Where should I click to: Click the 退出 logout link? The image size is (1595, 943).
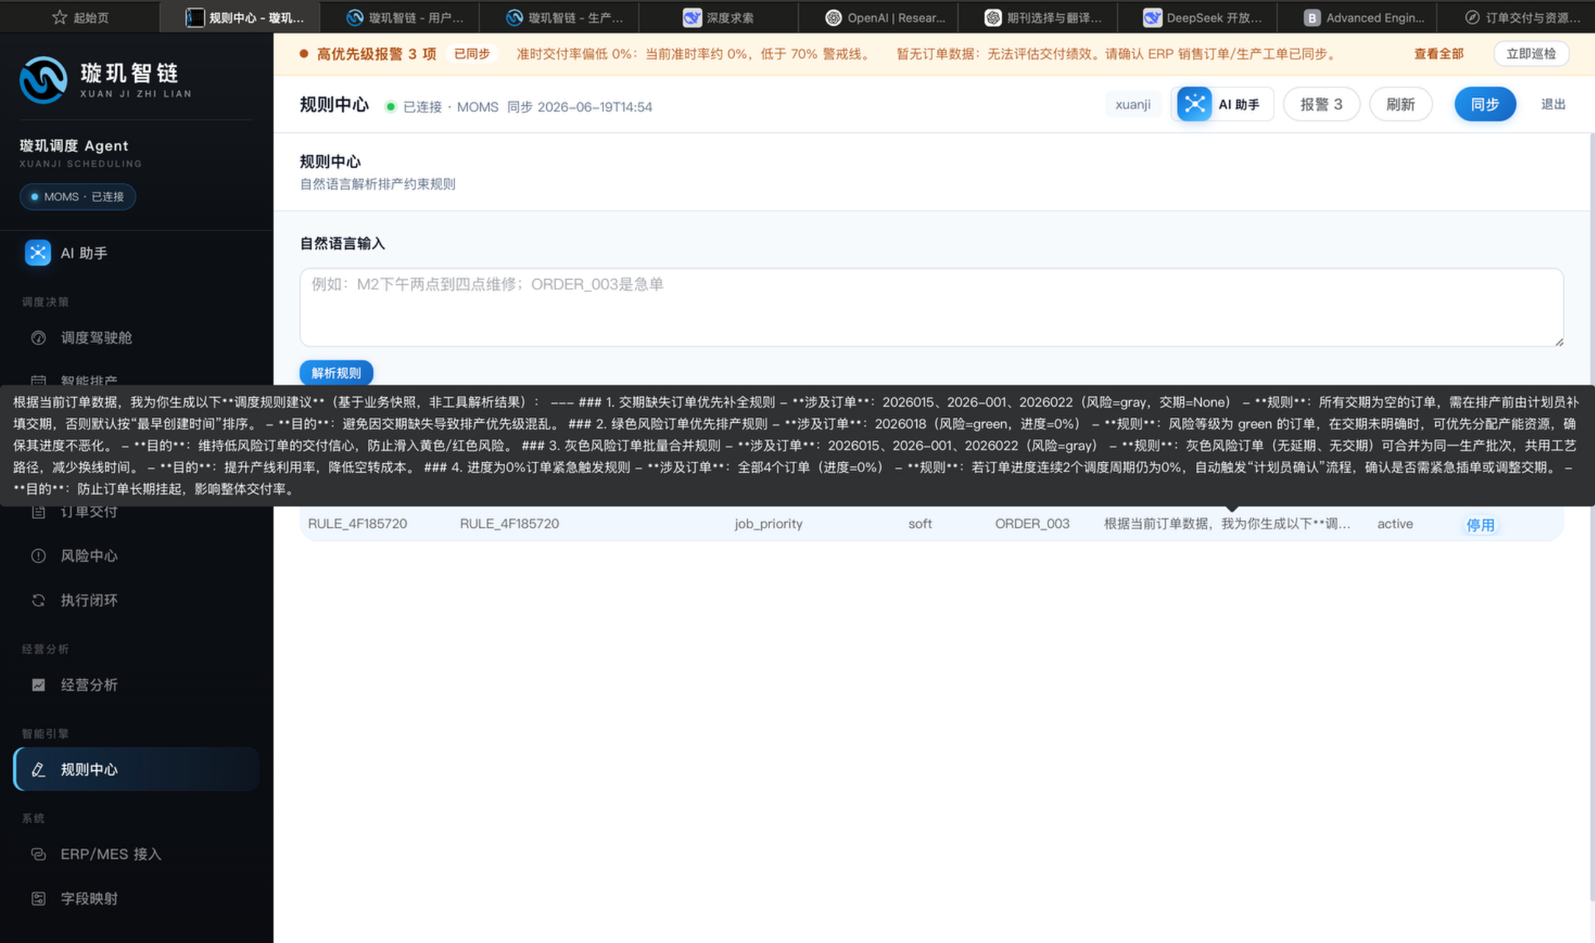1553,104
